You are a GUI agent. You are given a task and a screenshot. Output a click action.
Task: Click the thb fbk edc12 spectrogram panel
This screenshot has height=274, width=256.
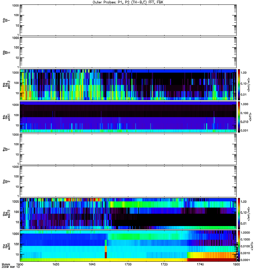click(128, 85)
